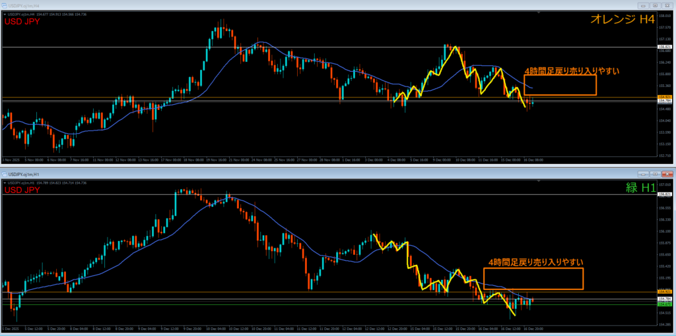Minimize the USDJPY H1 chart window
Image resolution: width=676 pixels, height=336 pixels.
644,174
